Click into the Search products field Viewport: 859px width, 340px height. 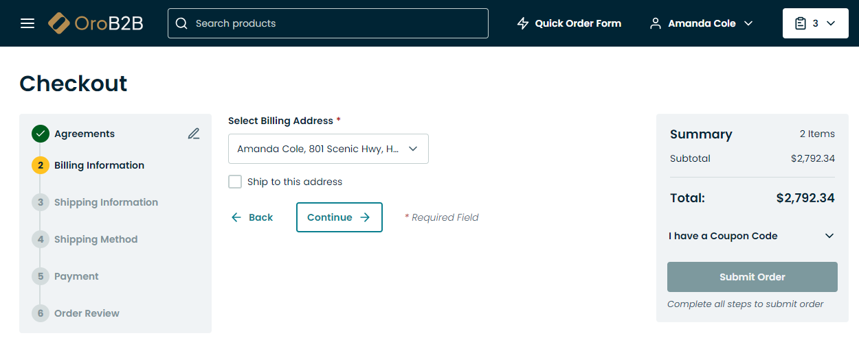pyautogui.click(x=337, y=23)
